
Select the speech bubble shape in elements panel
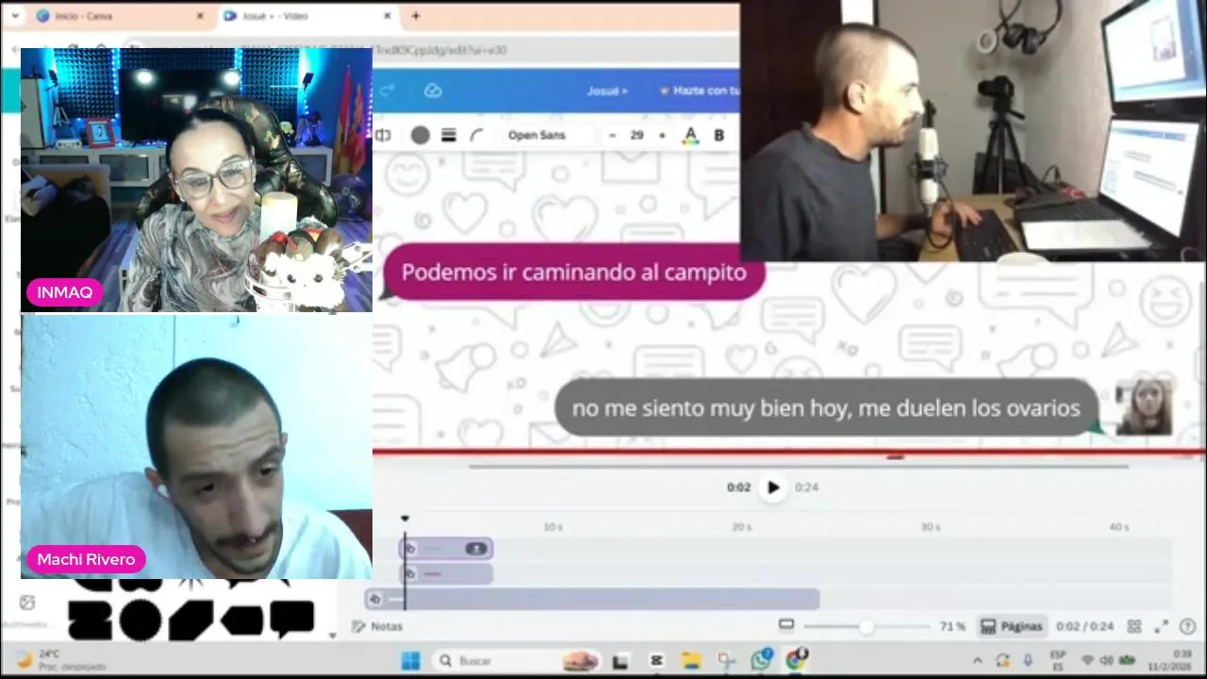click(x=291, y=618)
